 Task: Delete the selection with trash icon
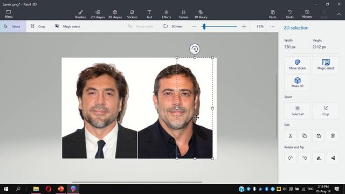333,136
